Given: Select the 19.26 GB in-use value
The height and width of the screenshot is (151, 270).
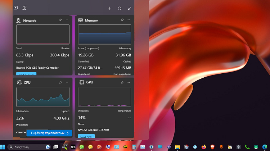Looking at the screenshot, I should 86,55.
